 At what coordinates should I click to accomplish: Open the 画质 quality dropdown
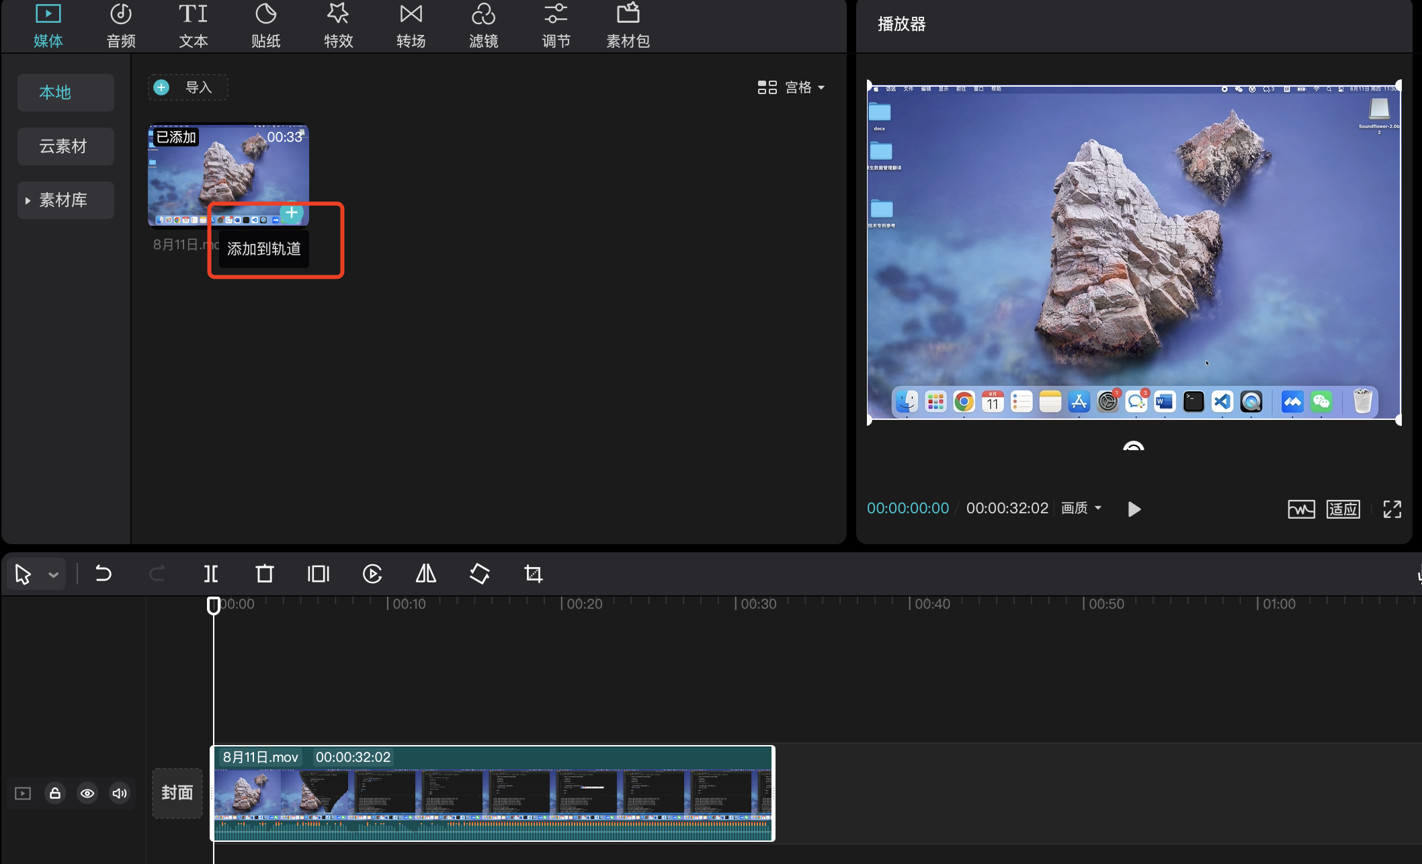1081,509
